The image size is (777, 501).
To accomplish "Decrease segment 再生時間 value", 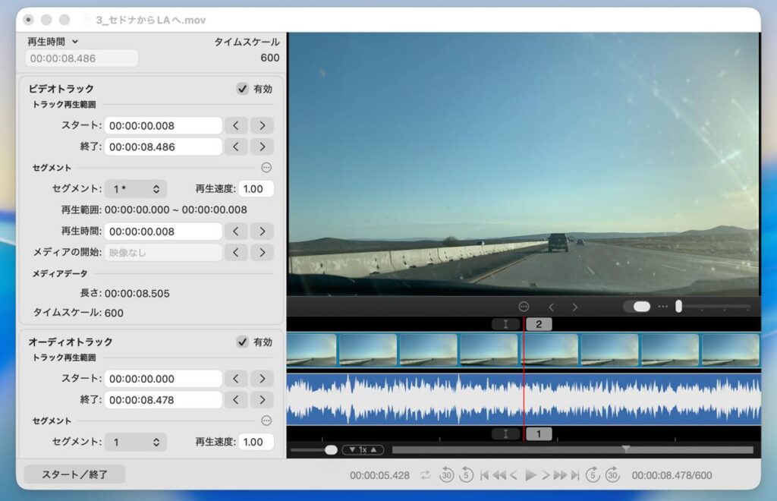I will [x=236, y=232].
